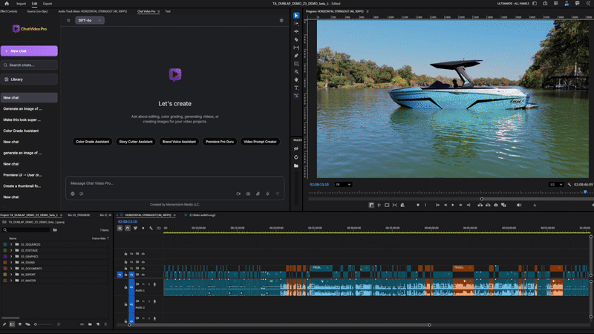Open the Export workspace tab
The image size is (594, 334).
pyautogui.click(x=48, y=4)
